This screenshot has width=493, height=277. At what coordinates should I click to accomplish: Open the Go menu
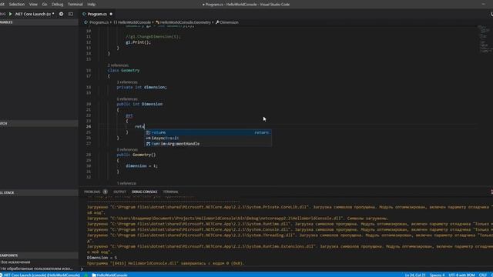click(45, 5)
